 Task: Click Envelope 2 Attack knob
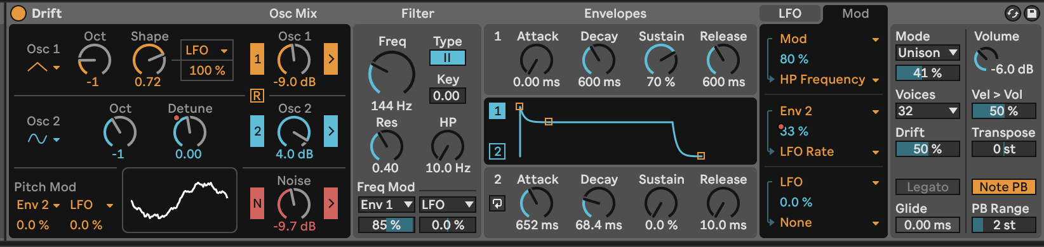click(x=537, y=204)
